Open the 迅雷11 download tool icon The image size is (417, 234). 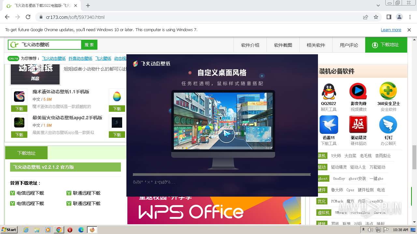tap(329, 125)
